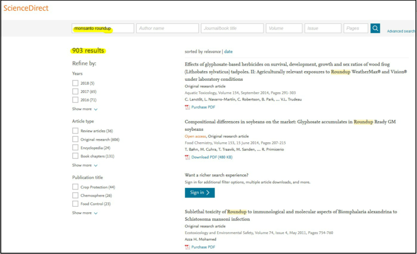This screenshot has width=417, height=254.
Task: Enable the Crop Protection (44) filter
Action: click(75, 187)
